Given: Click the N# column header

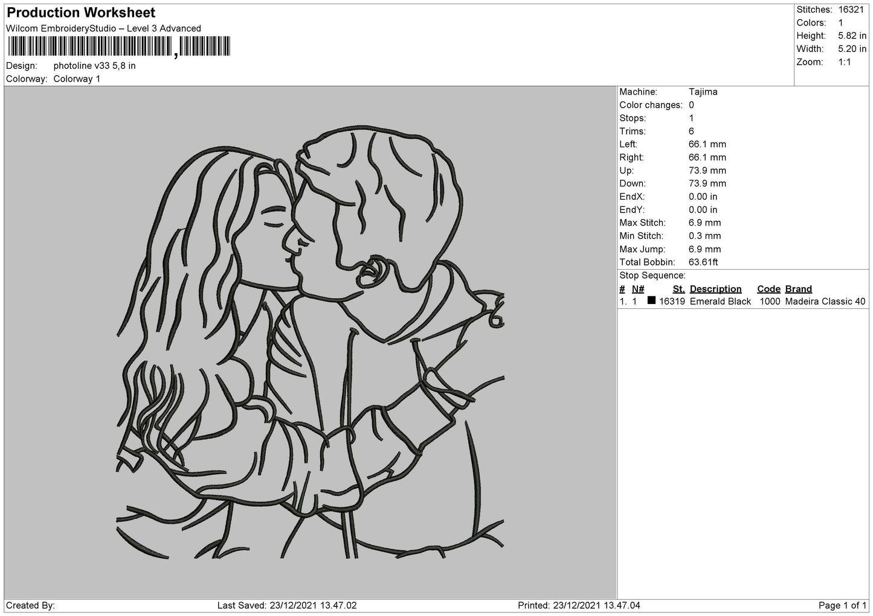Looking at the screenshot, I should pos(638,289).
